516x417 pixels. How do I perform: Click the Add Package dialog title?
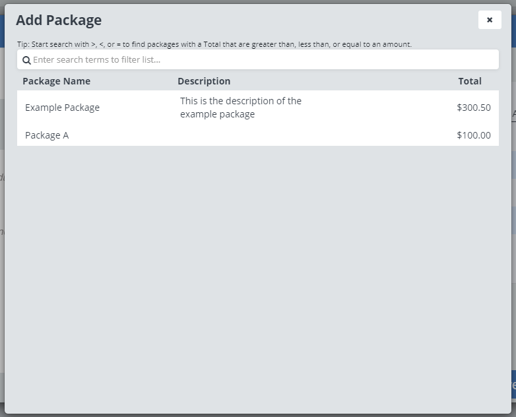pyautogui.click(x=59, y=20)
